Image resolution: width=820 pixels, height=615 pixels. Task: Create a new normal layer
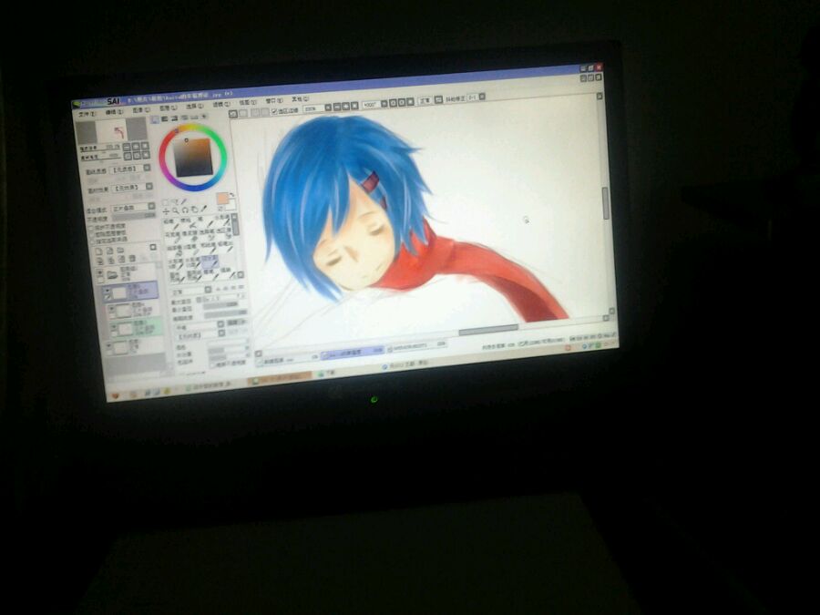[99, 251]
